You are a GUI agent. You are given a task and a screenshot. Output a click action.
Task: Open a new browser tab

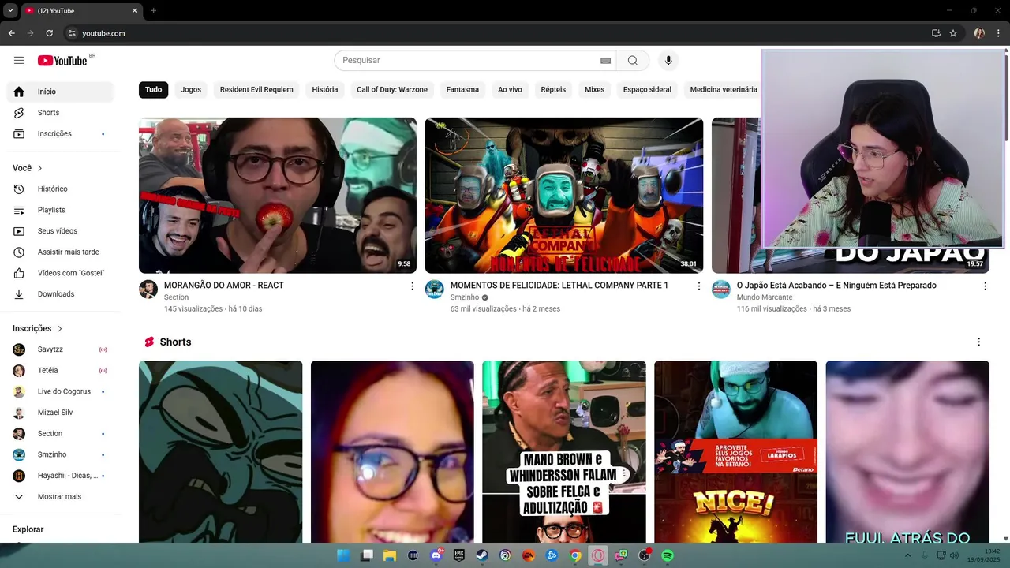click(x=153, y=10)
